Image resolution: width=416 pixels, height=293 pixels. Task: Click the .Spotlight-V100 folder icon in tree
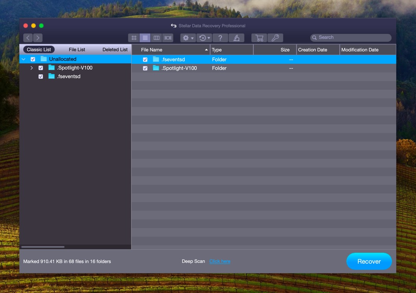click(51, 68)
